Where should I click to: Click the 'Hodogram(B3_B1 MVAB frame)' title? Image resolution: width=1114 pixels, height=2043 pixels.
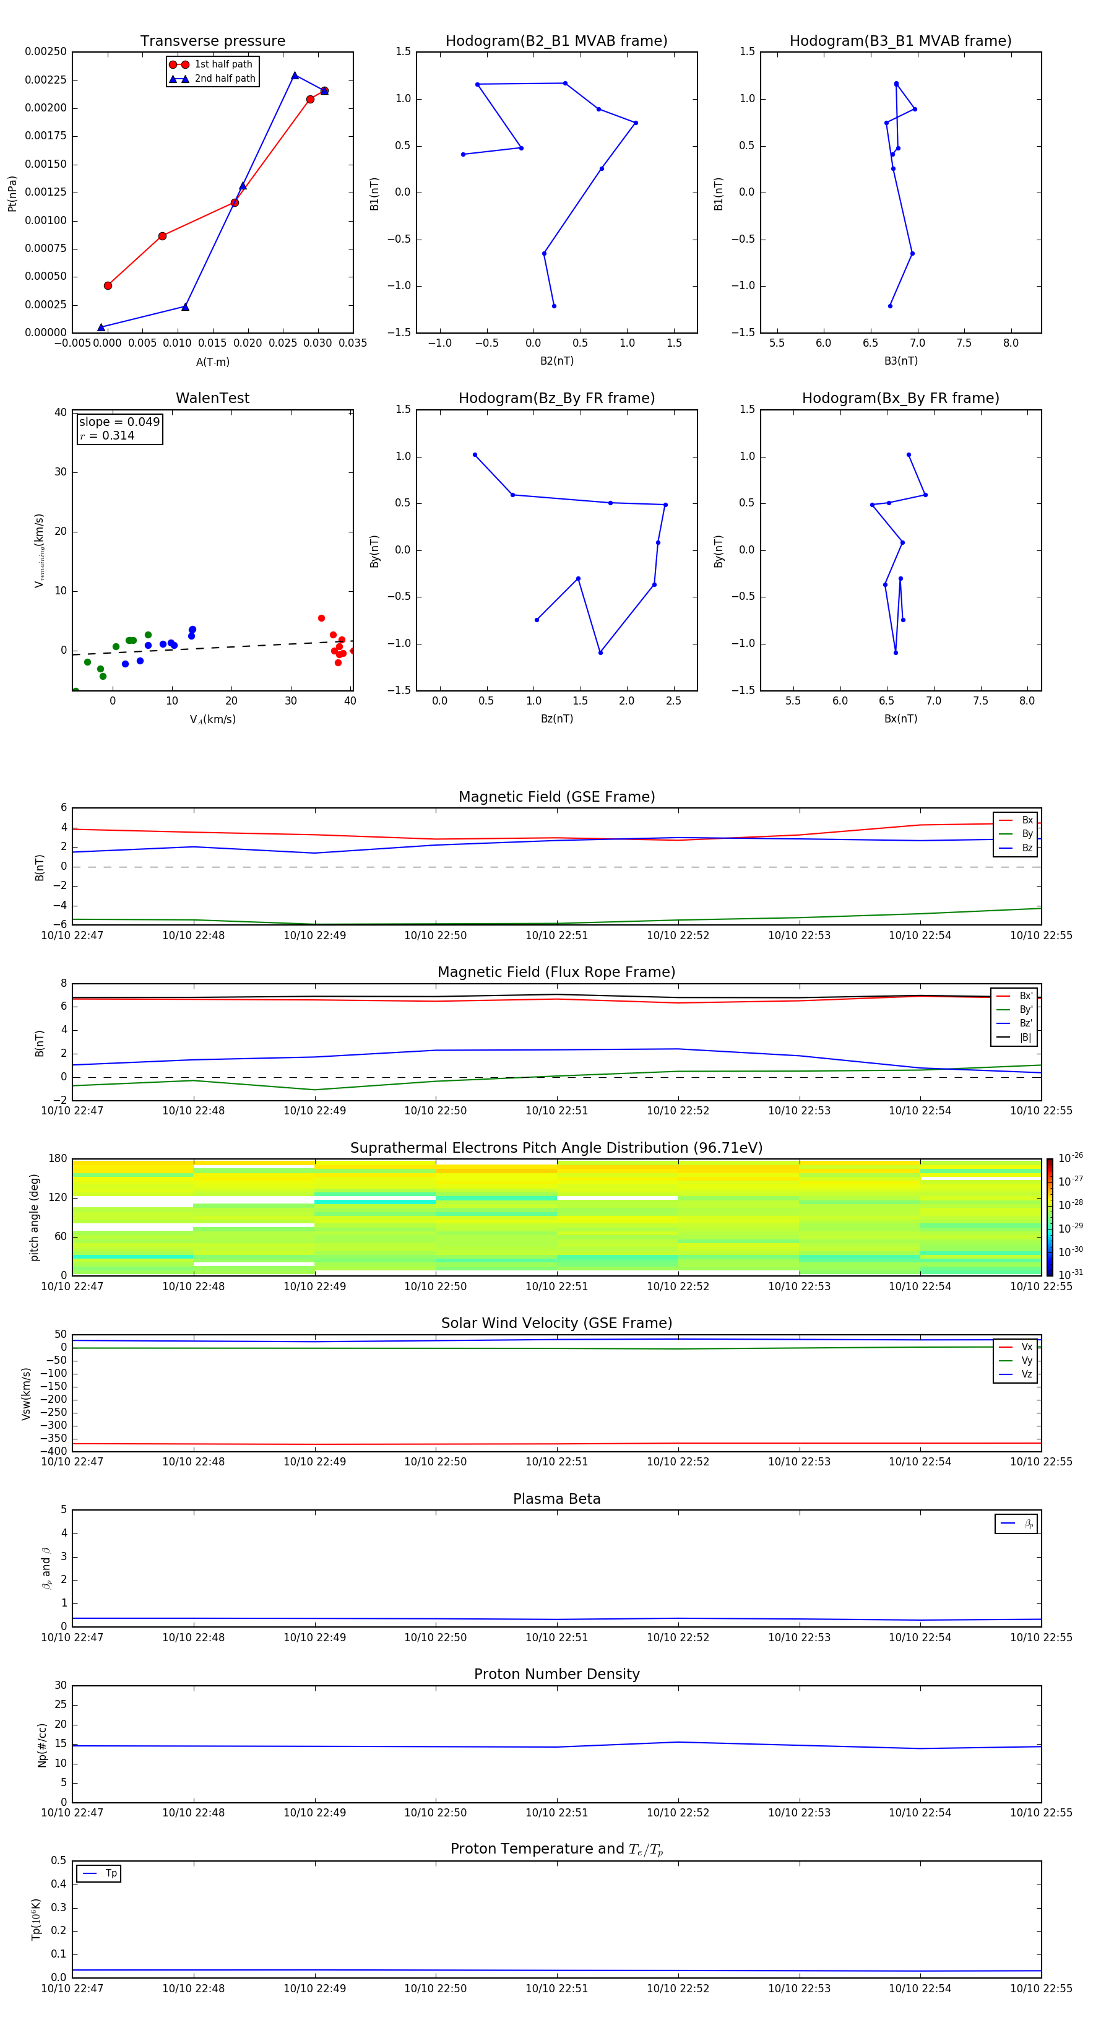click(x=900, y=41)
